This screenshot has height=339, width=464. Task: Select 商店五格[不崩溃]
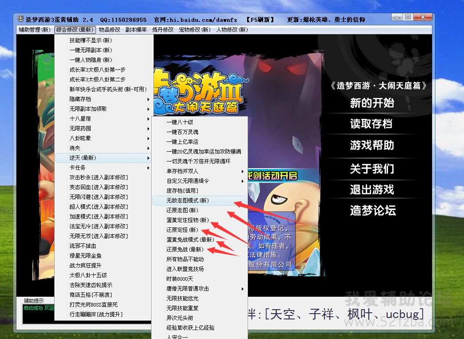pyautogui.click(x=103, y=295)
